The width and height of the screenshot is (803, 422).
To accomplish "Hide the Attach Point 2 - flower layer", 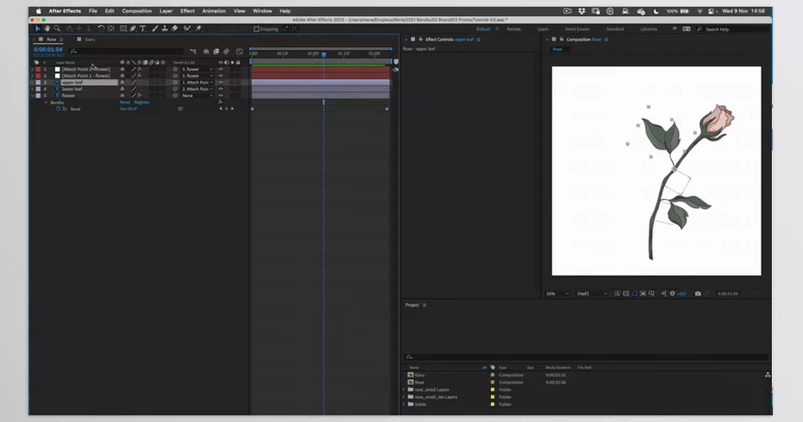I will click(x=221, y=69).
